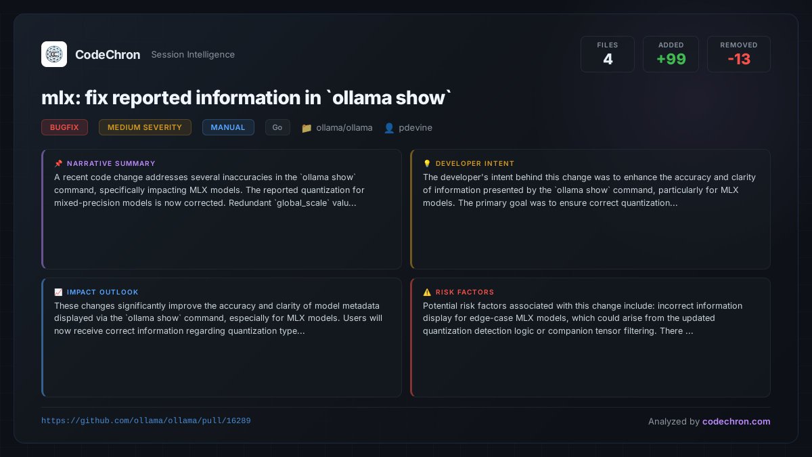Click the CodeChron brand name
Image resolution: width=812 pixels, height=457 pixels.
(x=108, y=54)
